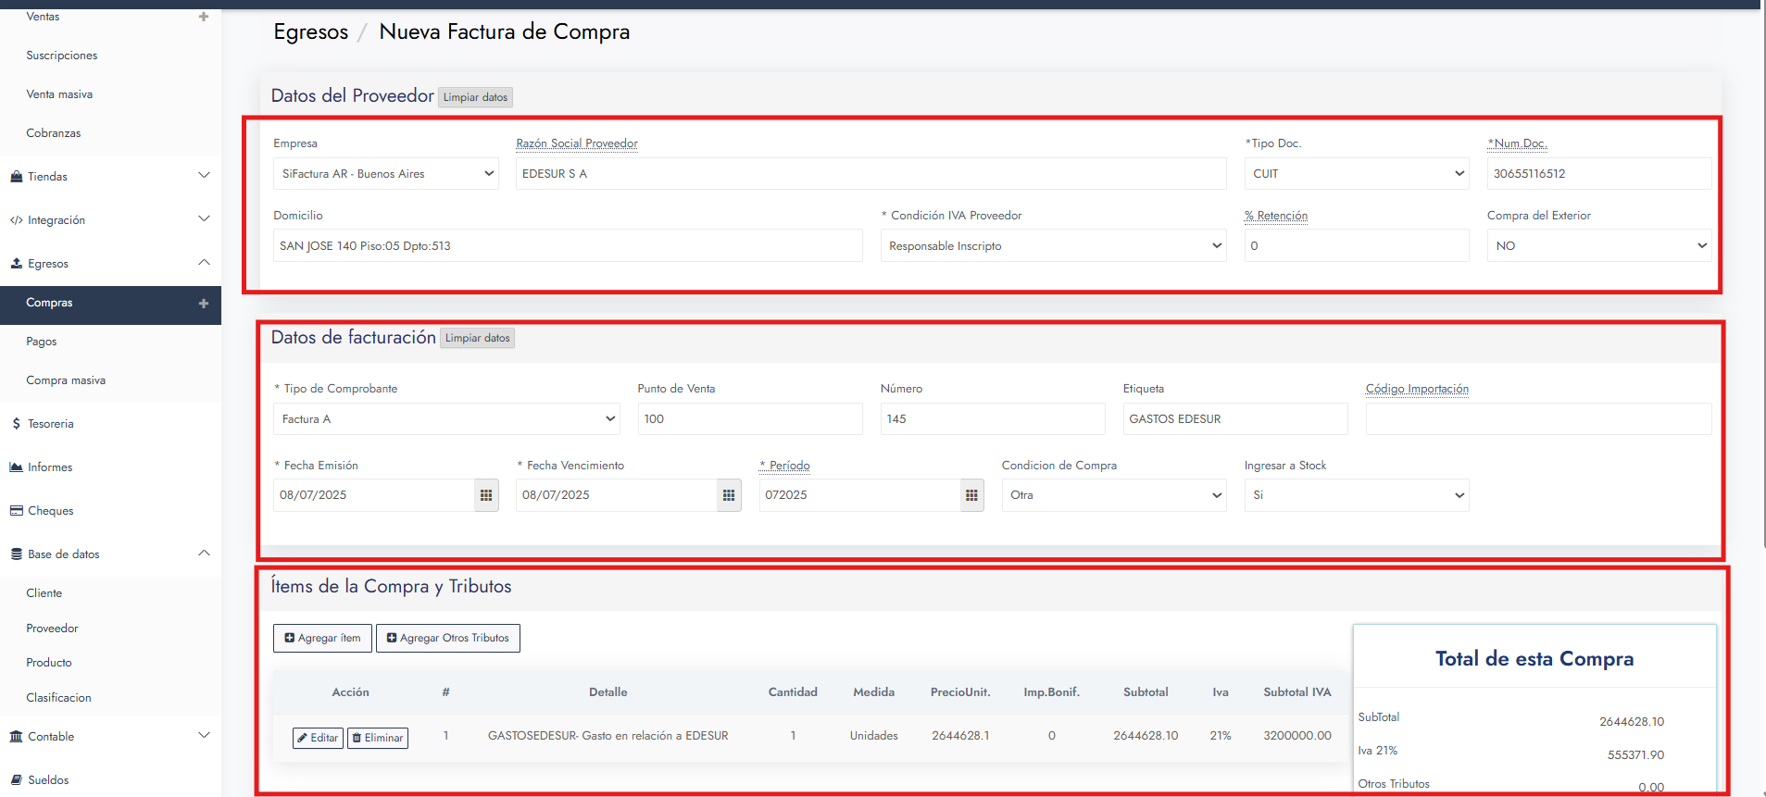Click the Fecha Vencimiento date field
This screenshot has width=1766, height=797.
tap(616, 495)
